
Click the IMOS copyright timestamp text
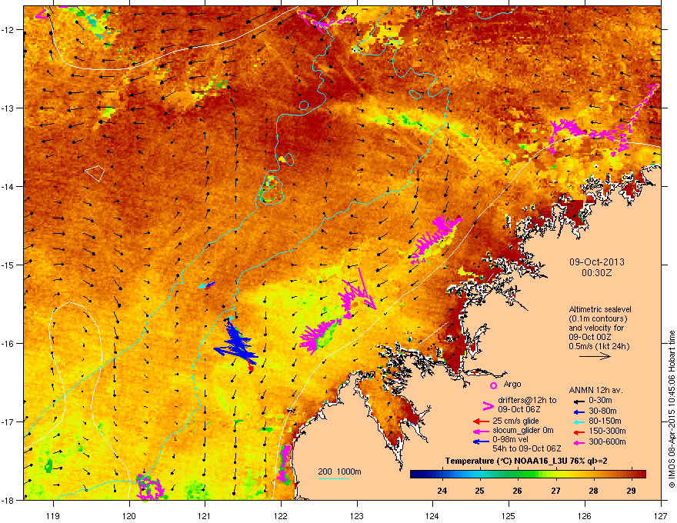[x=672, y=409]
